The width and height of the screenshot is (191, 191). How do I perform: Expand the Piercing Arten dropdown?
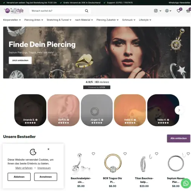(34, 20)
